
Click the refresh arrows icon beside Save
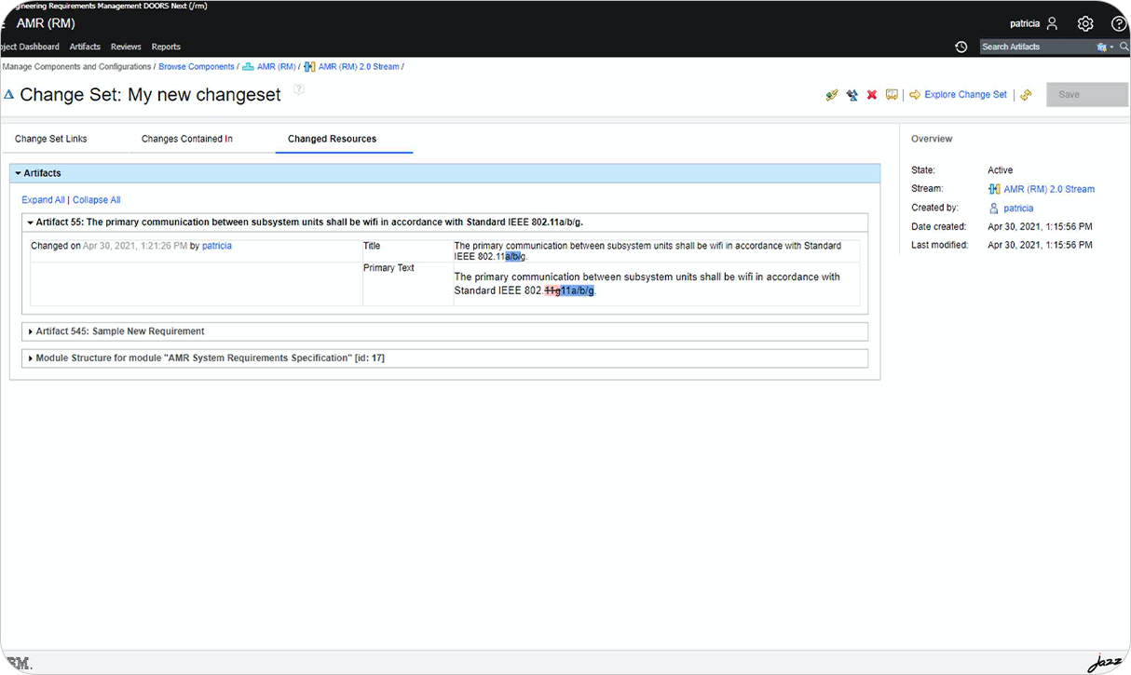(x=1026, y=95)
